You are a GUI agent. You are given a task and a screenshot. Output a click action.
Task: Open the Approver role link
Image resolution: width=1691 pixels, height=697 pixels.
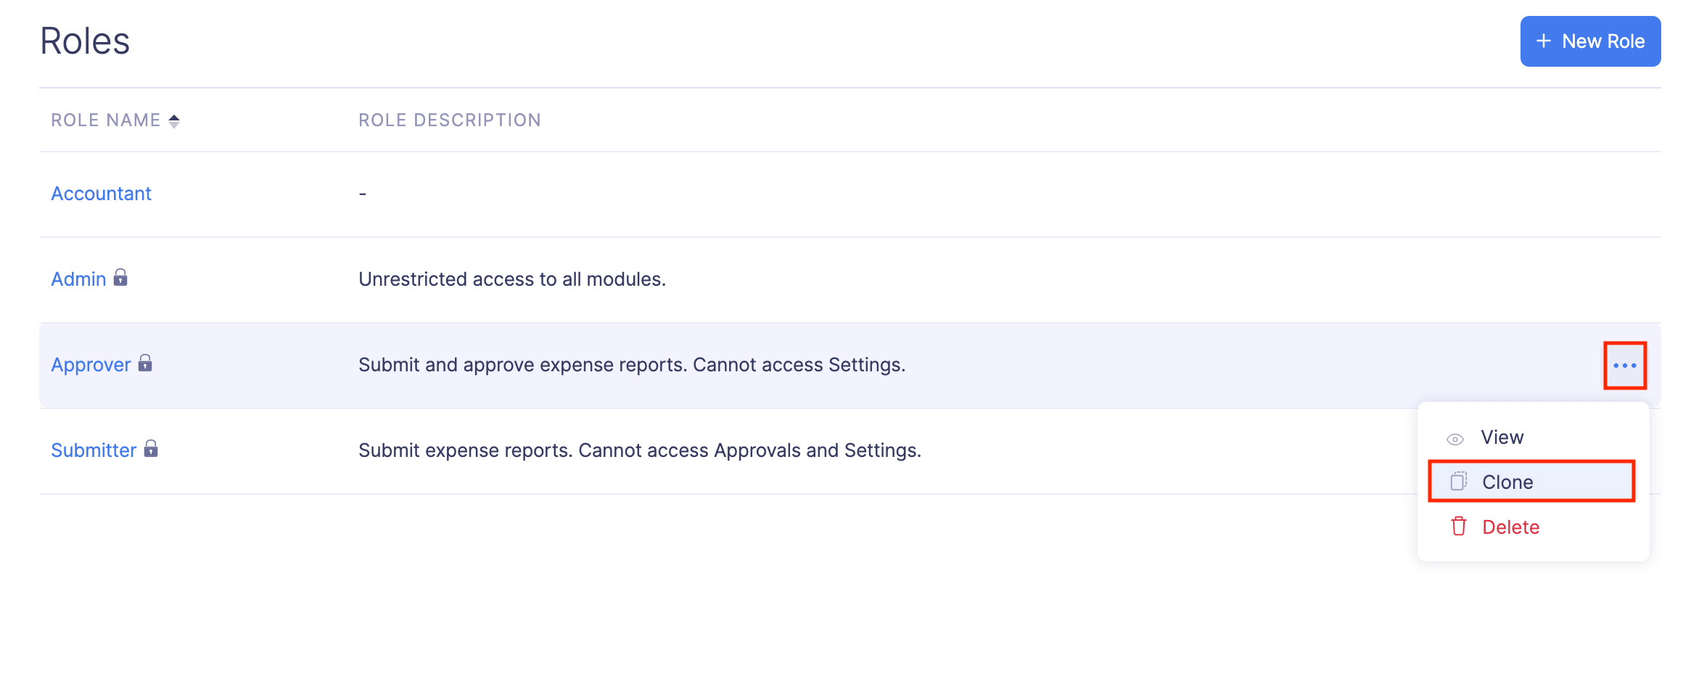pos(91,365)
